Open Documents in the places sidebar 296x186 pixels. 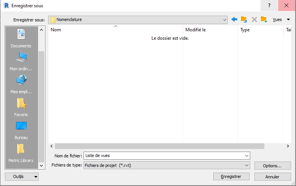21,39
